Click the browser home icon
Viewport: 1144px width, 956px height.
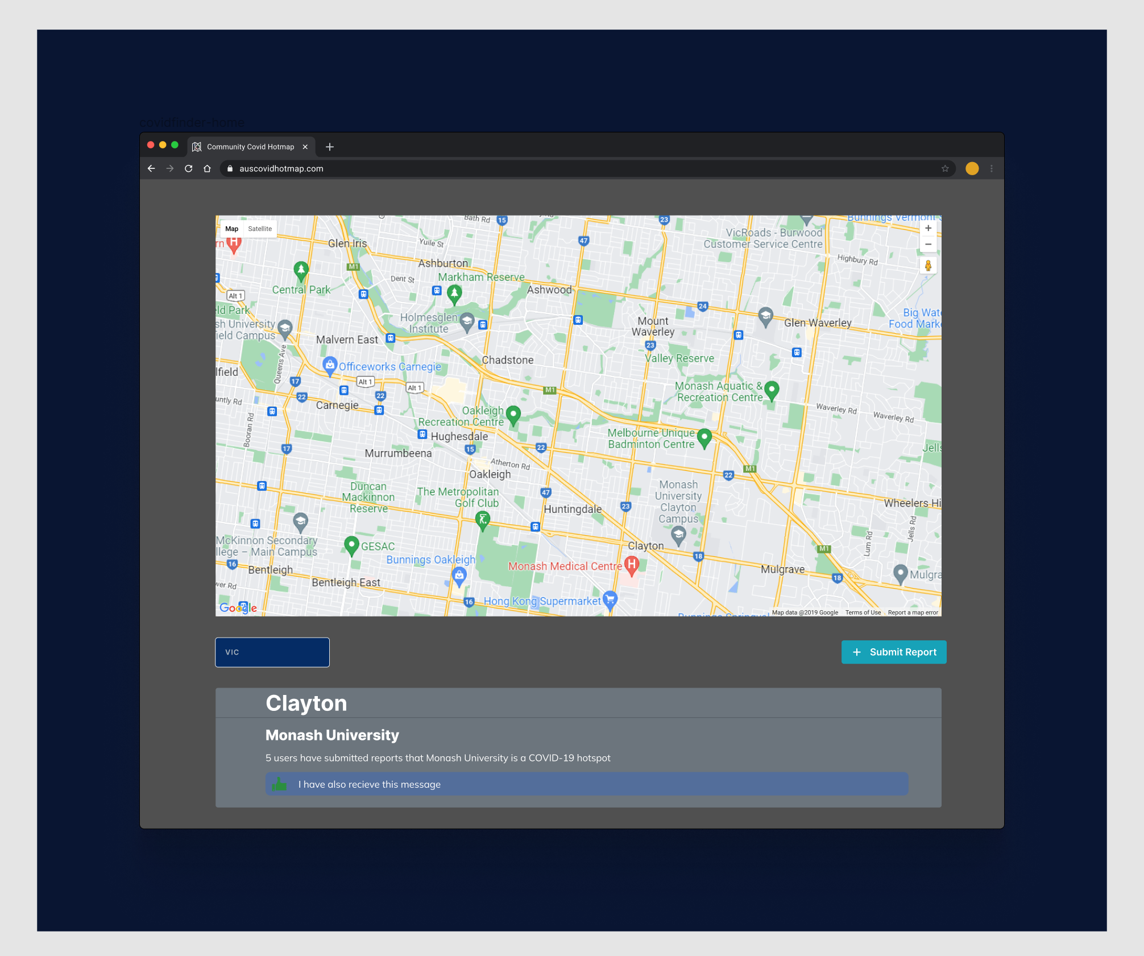tap(207, 168)
